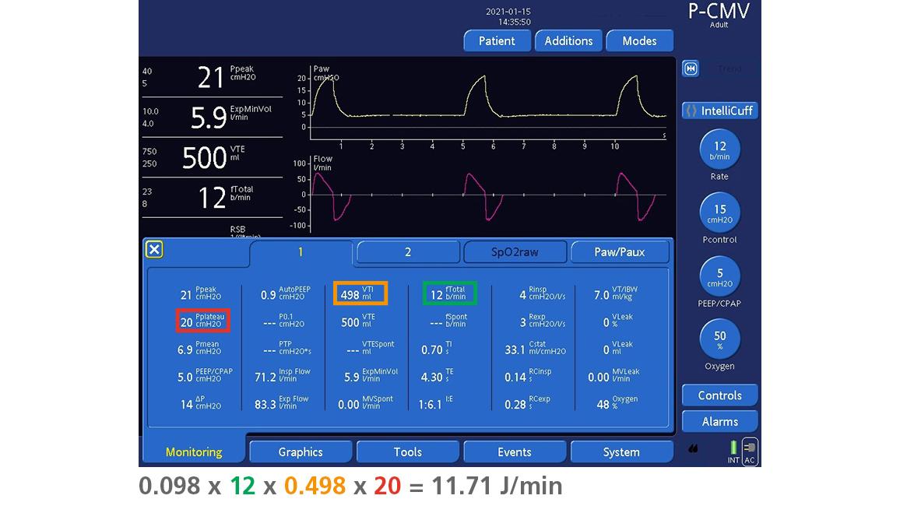This screenshot has height=506, width=900.
Task: Open the Modes selection window
Action: point(639,40)
